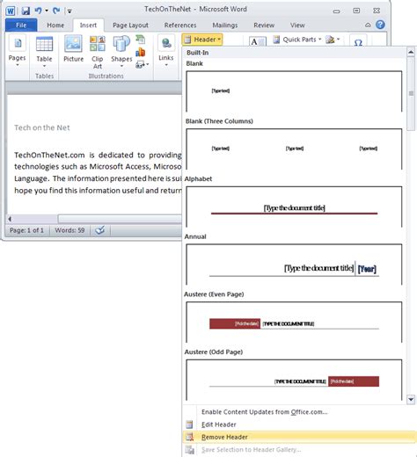
Task: Switch to the Page Layout tab
Action: 130,25
